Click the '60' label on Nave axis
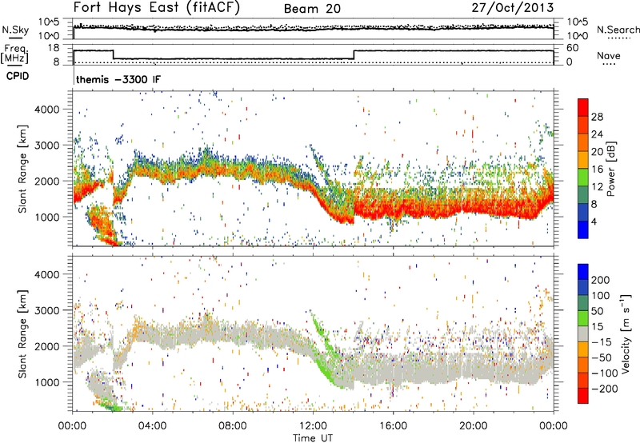640x443 pixels. point(573,48)
